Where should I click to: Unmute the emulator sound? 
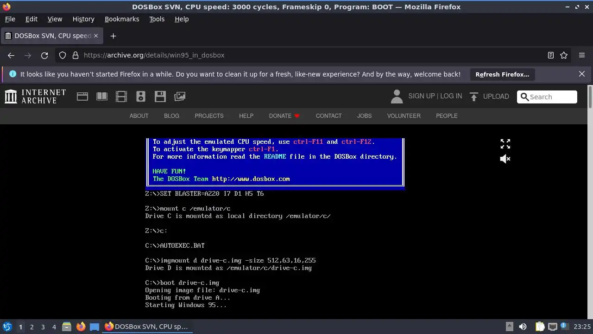505,159
